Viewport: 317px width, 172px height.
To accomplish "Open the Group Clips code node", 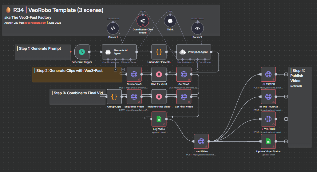I will 114,97.
